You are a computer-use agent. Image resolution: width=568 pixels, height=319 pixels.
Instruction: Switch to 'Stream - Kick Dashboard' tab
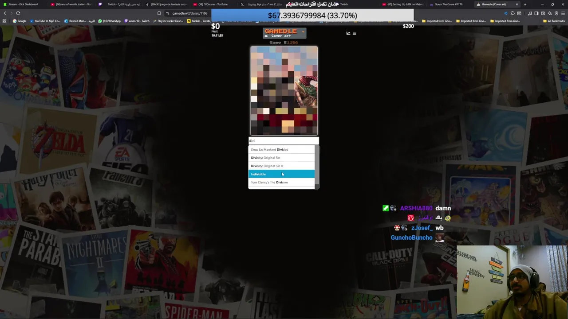pyautogui.click(x=22, y=4)
